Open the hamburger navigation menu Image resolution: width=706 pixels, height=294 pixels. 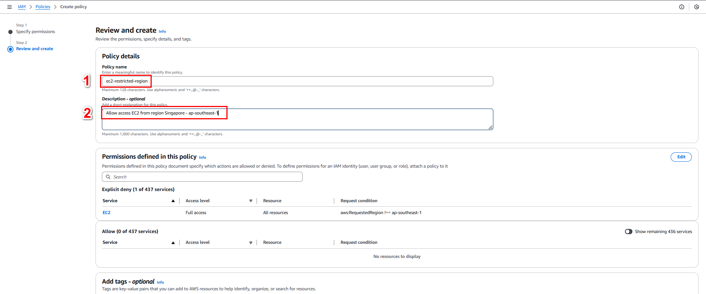click(x=10, y=7)
